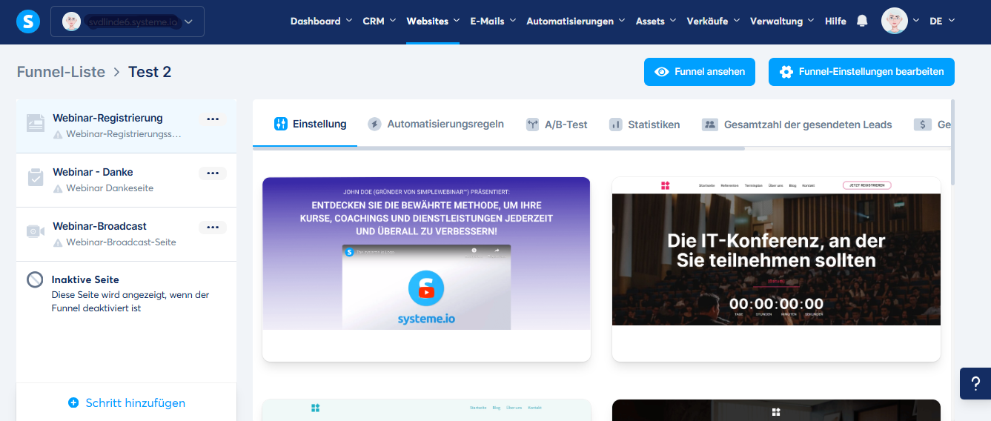Expand the Websites menu
This screenshot has width=991, height=421.
(x=433, y=21)
